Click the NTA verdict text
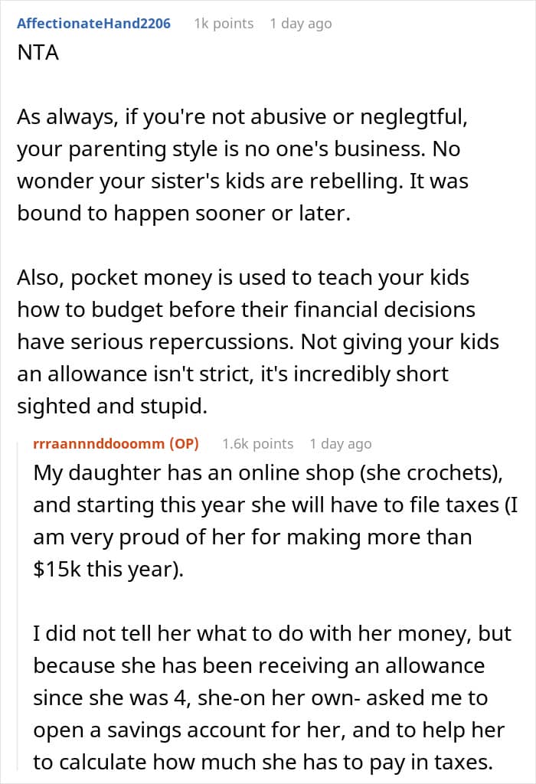Screen dimensions: 536x784 point(36,57)
